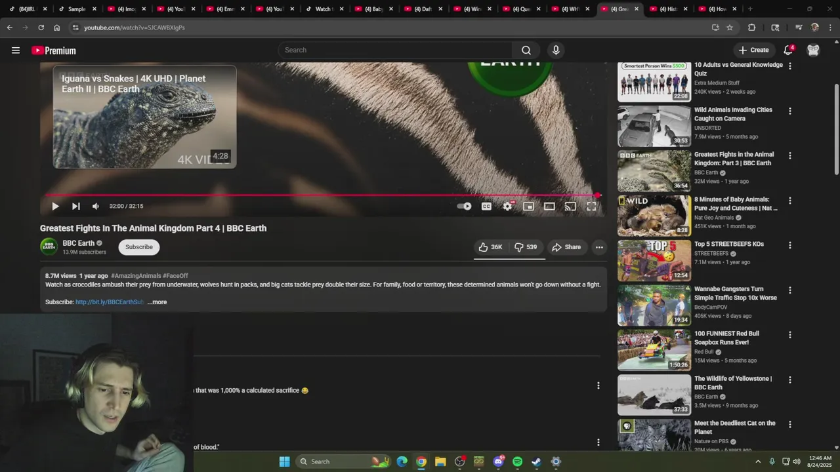Toggle closed captions CC
This screenshot has width=840, height=472.
point(486,206)
